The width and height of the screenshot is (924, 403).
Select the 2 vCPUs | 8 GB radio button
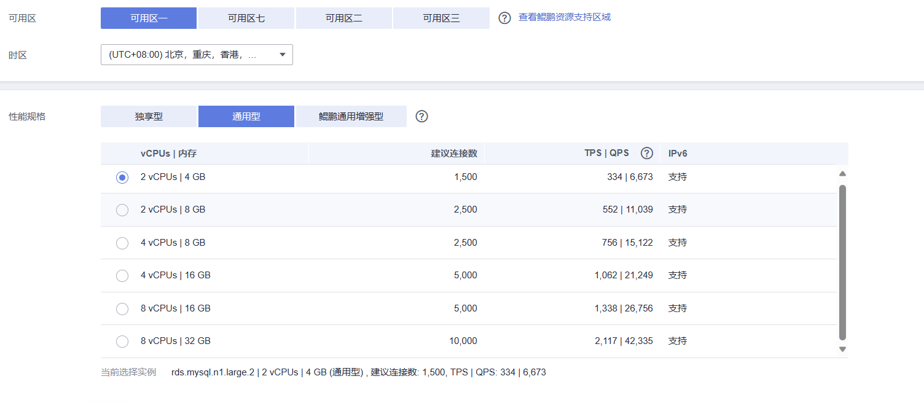point(122,209)
